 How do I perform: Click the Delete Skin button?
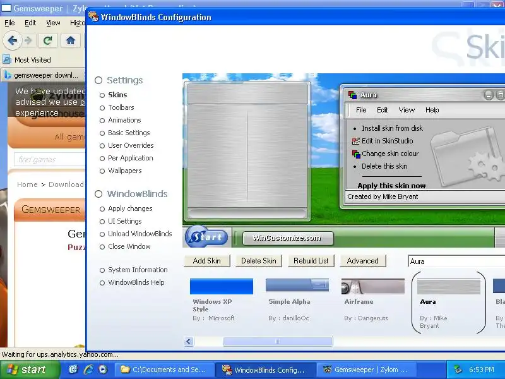click(x=259, y=261)
